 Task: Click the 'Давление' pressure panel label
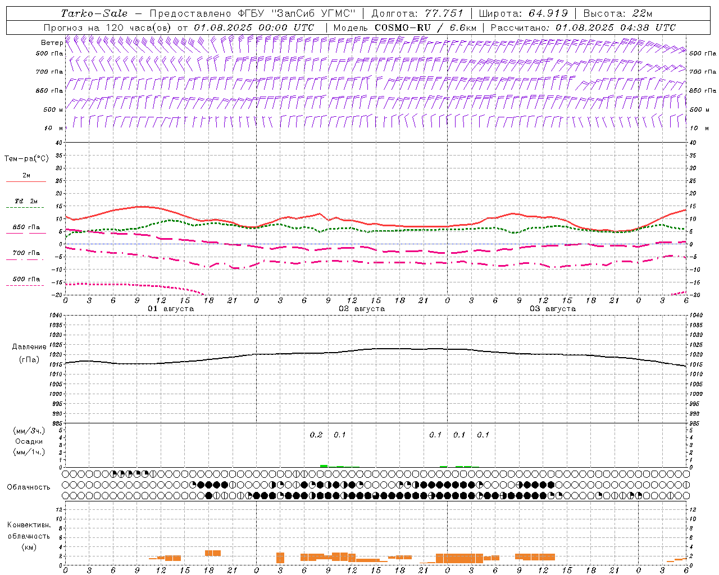coord(29,347)
